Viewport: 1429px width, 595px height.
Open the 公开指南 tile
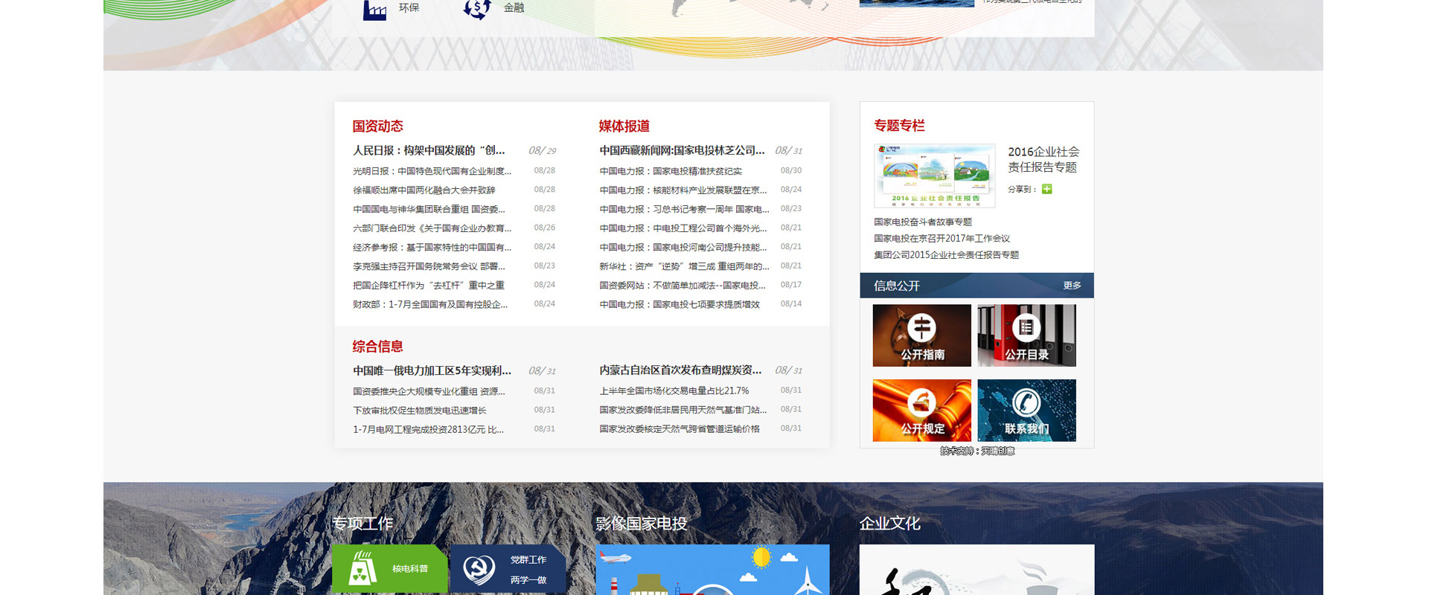point(921,335)
